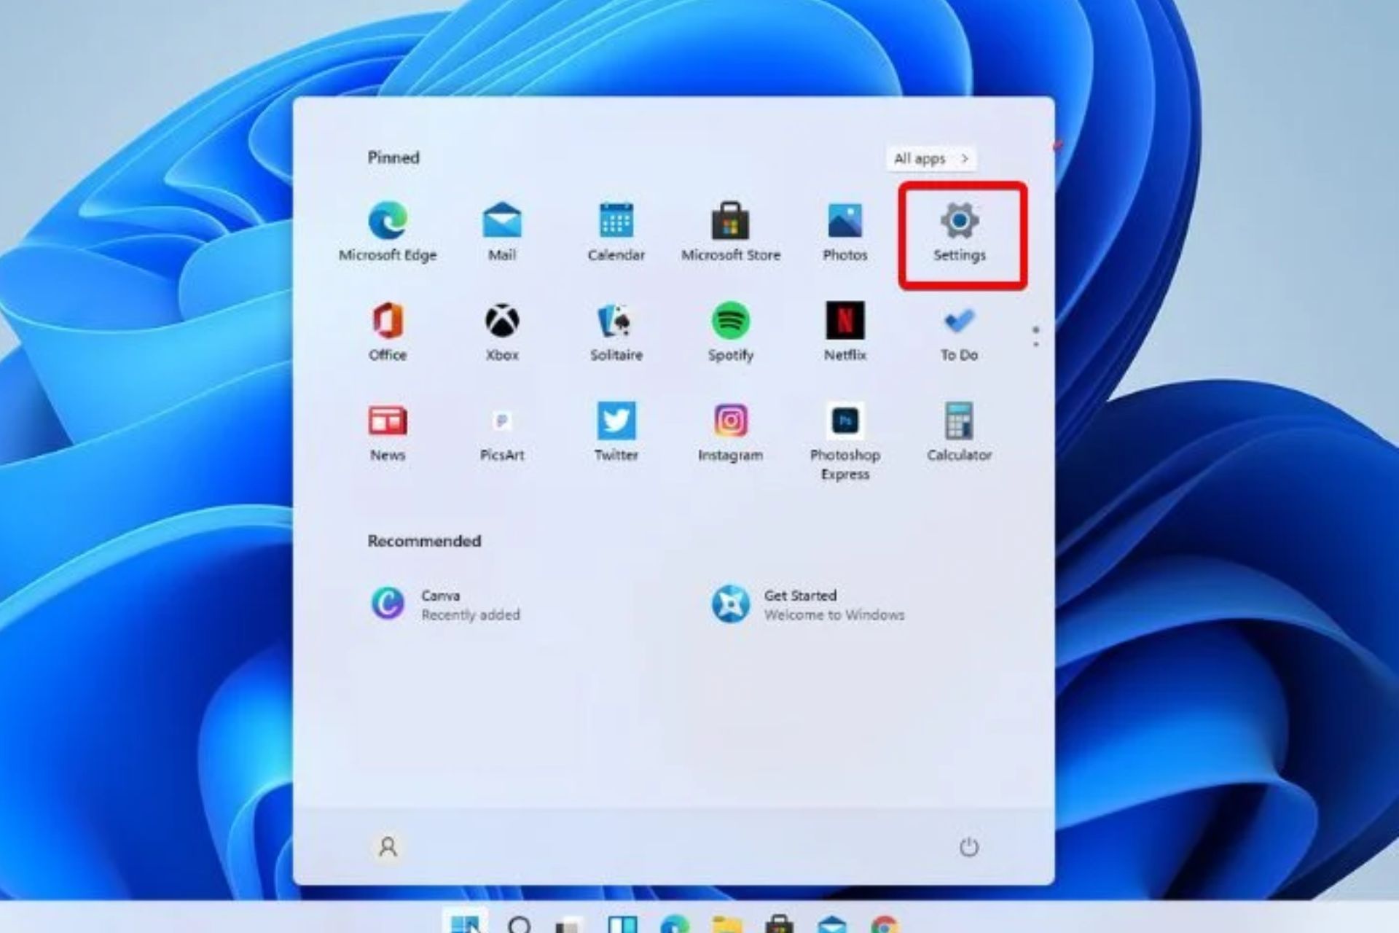Launch Chrome from taskbar

(885, 924)
